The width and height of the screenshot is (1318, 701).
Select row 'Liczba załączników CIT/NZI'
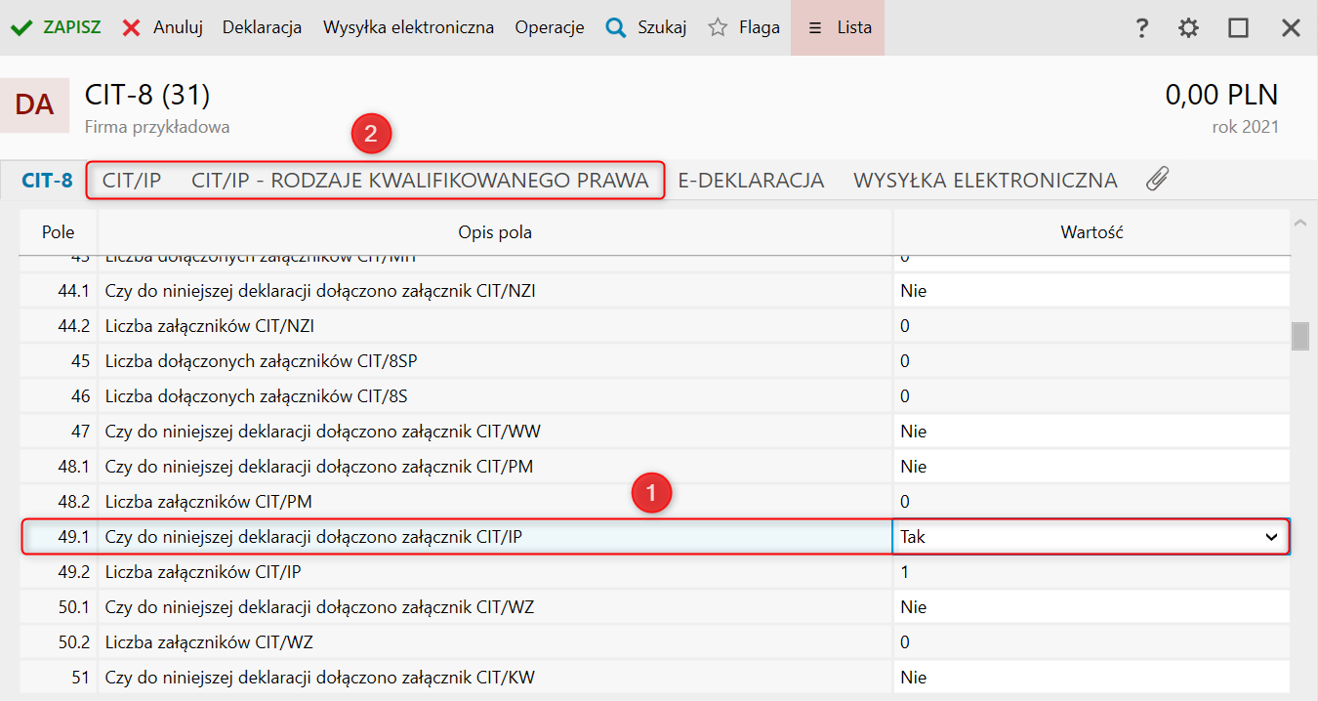[655, 326]
